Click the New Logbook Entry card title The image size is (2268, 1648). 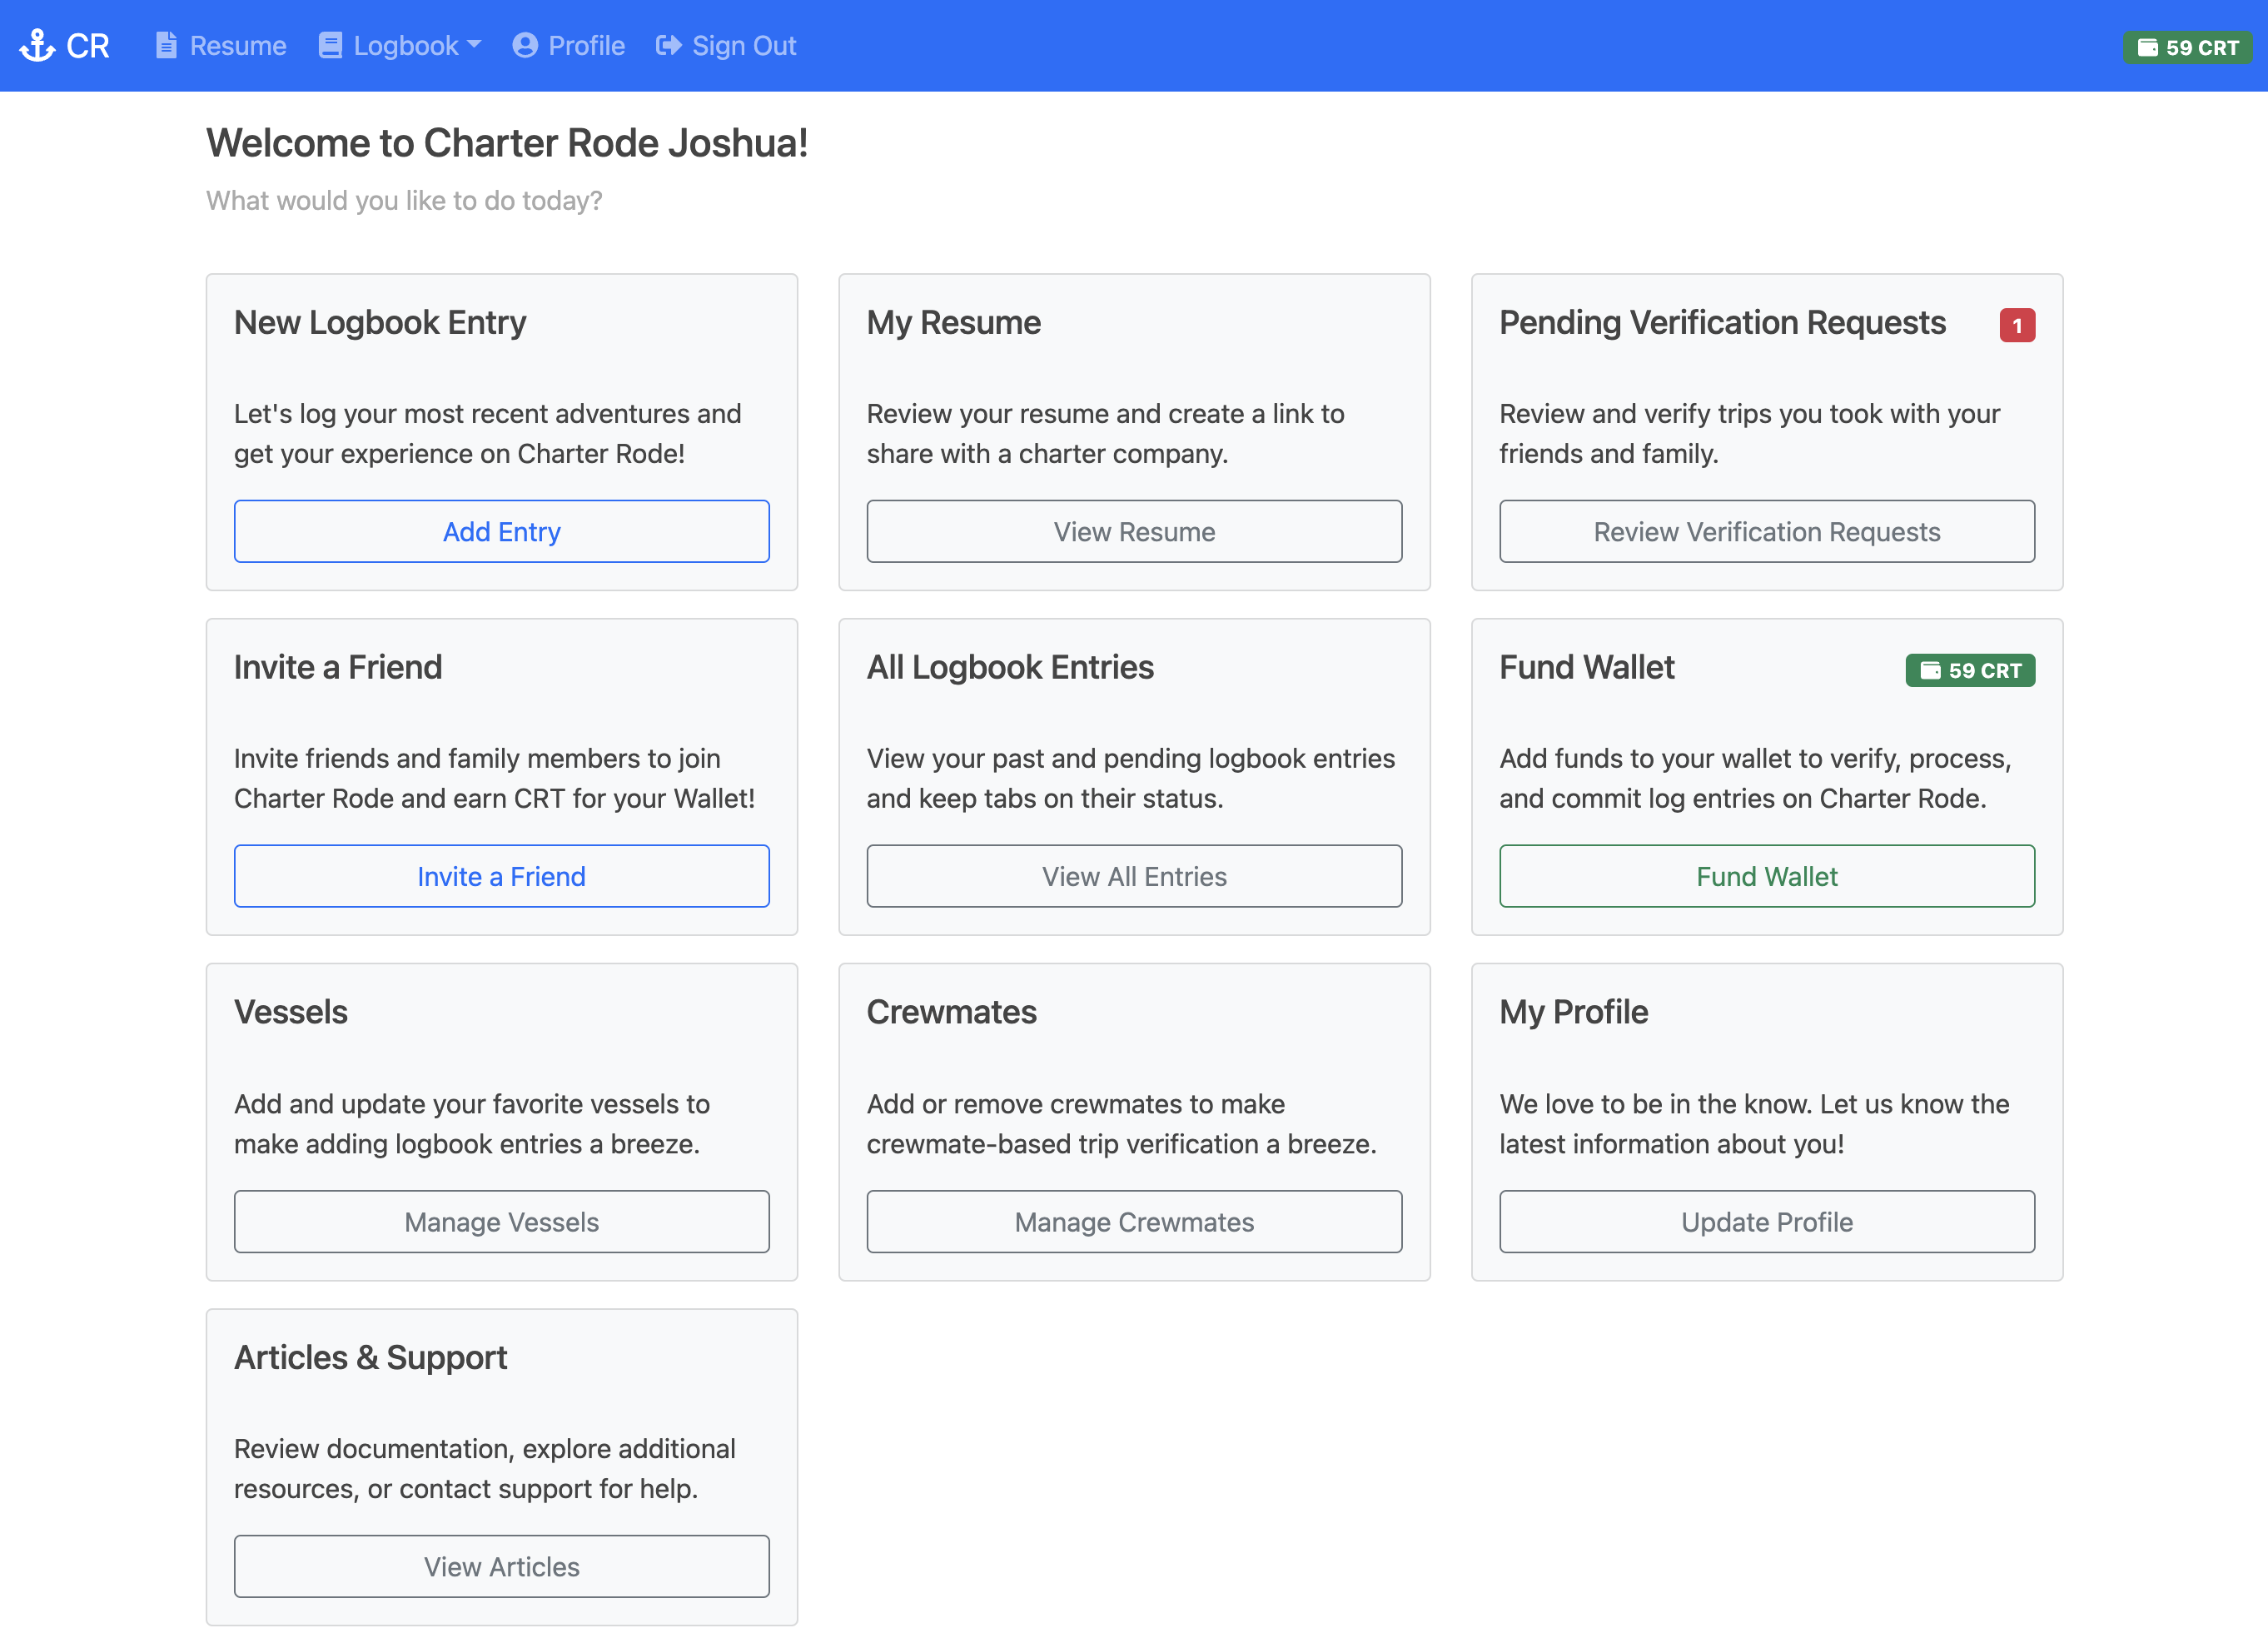coord(380,322)
